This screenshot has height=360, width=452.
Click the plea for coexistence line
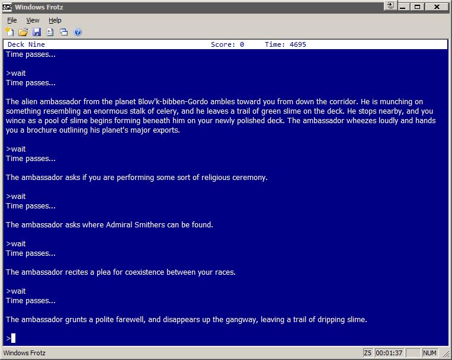120,272
